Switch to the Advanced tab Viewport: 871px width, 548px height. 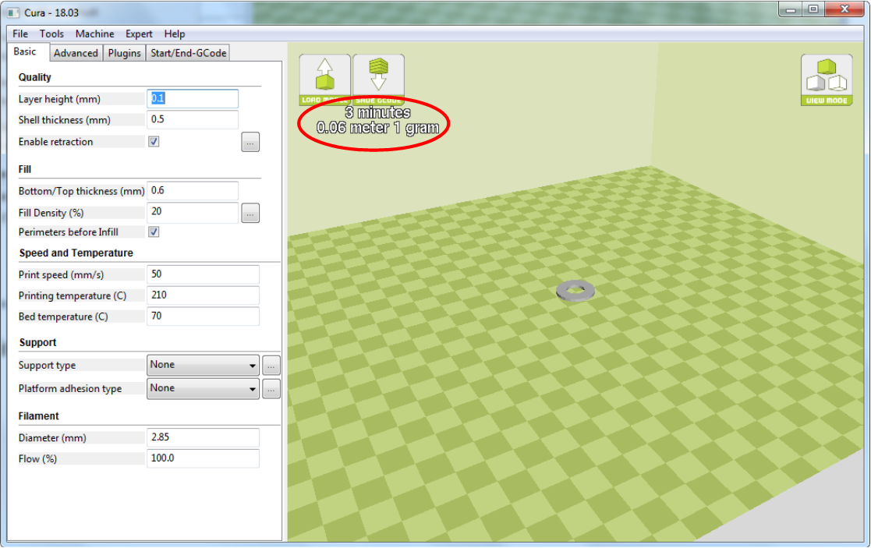click(x=76, y=53)
